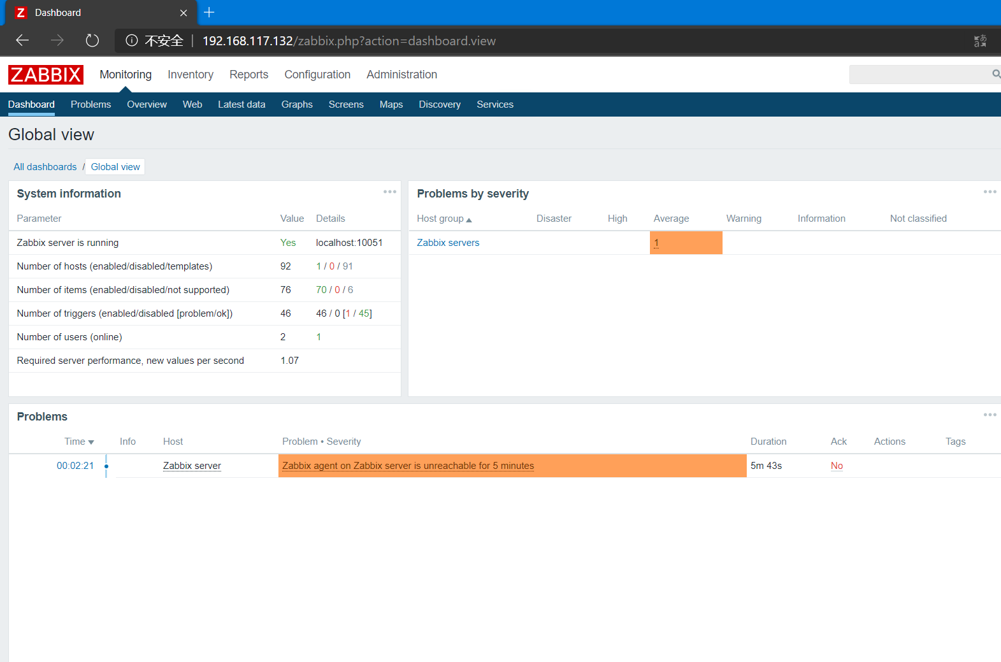
Task: Click the hosts details 1 / 0 / 91
Action: click(x=335, y=266)
